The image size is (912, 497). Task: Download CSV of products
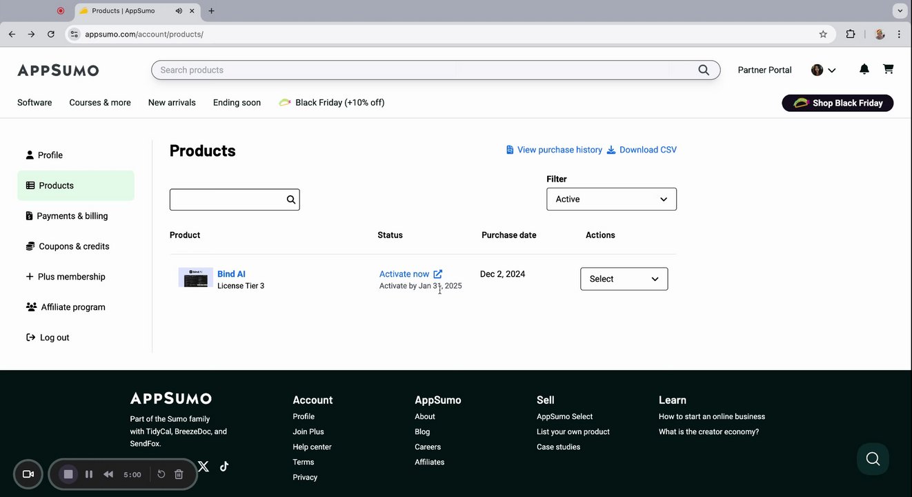pos(642,150)
